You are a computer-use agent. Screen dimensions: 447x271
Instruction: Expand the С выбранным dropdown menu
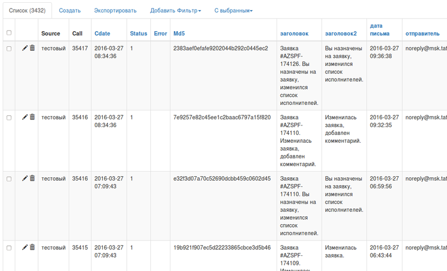pyautogui.click(x=233, y=11)
